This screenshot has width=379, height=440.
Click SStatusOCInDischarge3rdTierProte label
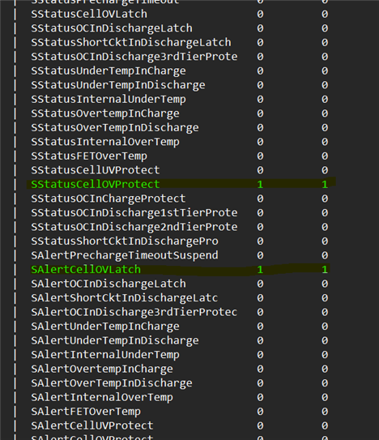(x=134, y=57)
